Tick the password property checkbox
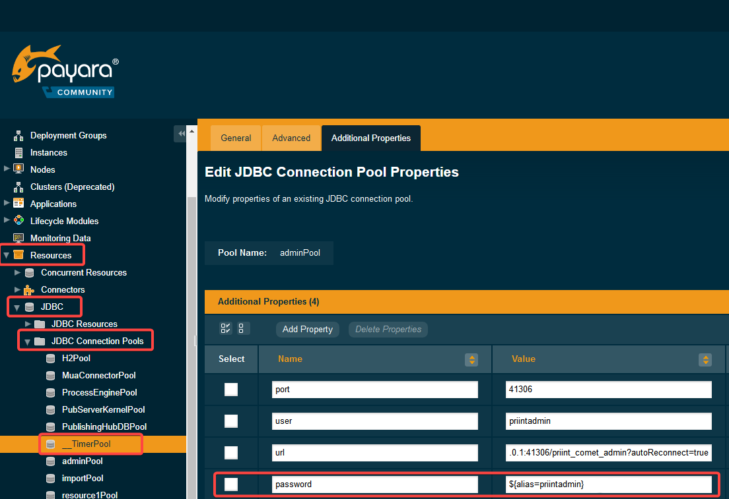Viewport: 729px width, 499px height. (x=231, y=484)
